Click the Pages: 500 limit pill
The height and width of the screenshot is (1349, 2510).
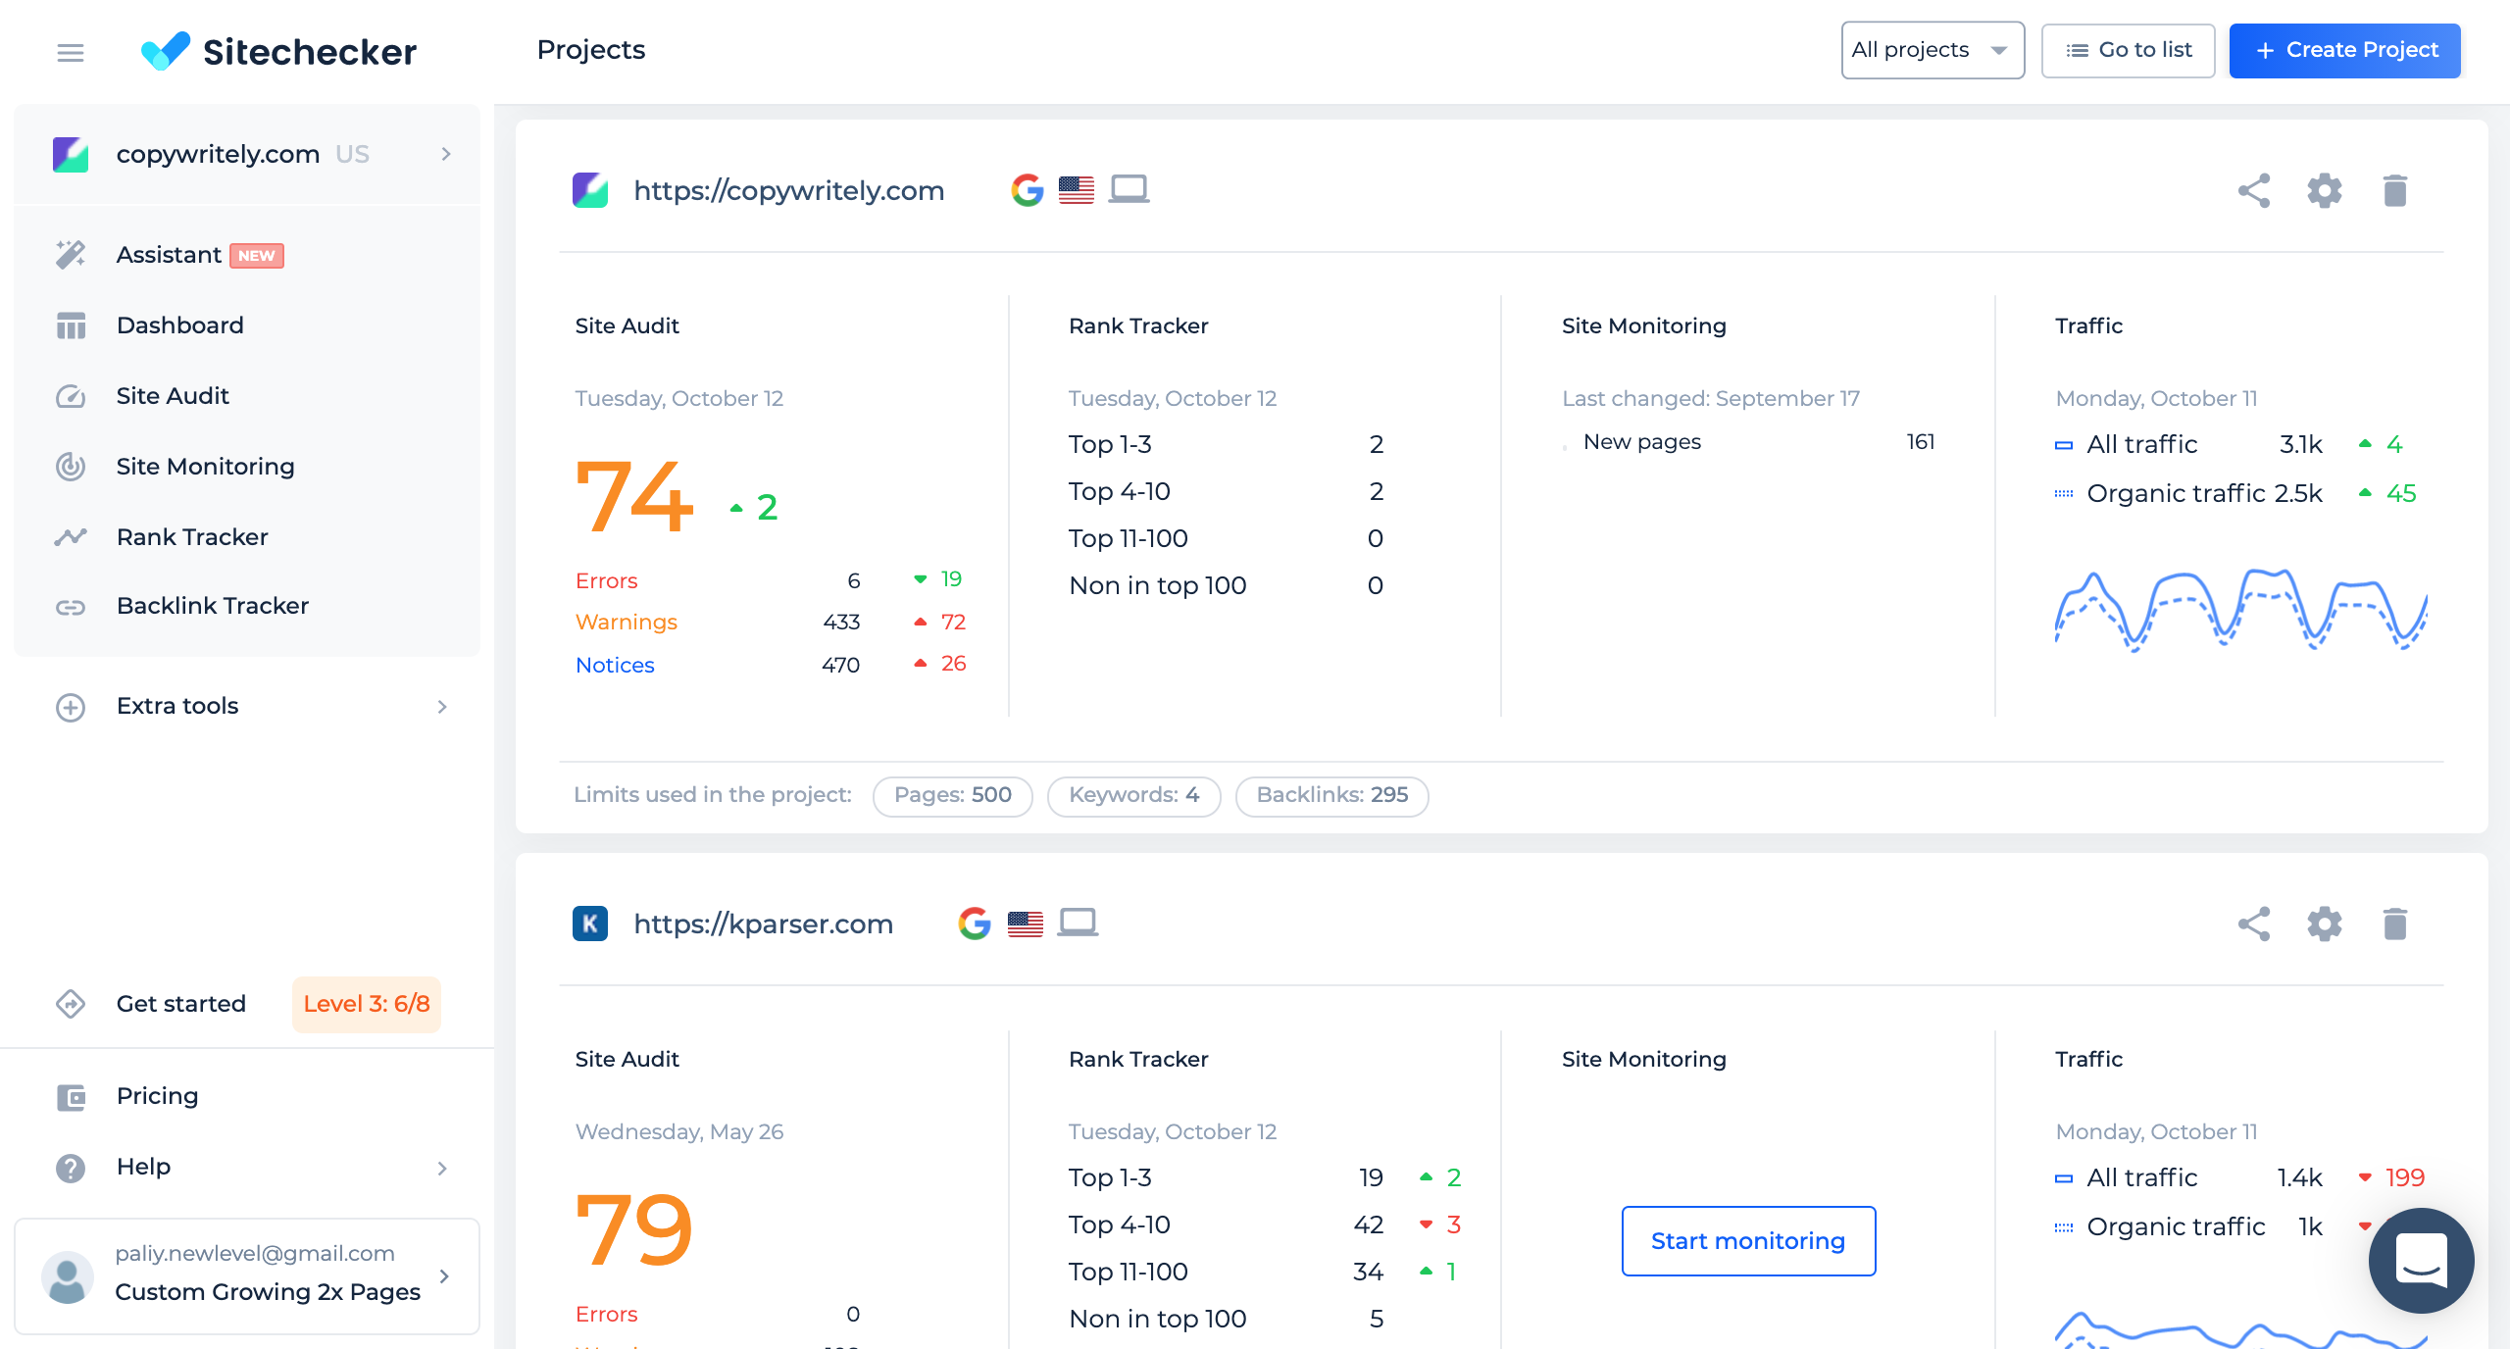click(952, 795)
